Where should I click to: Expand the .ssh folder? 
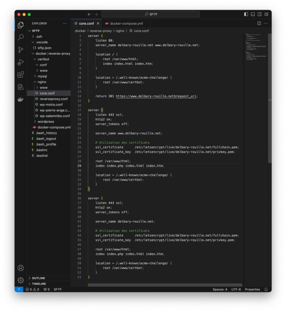(49, 37)
